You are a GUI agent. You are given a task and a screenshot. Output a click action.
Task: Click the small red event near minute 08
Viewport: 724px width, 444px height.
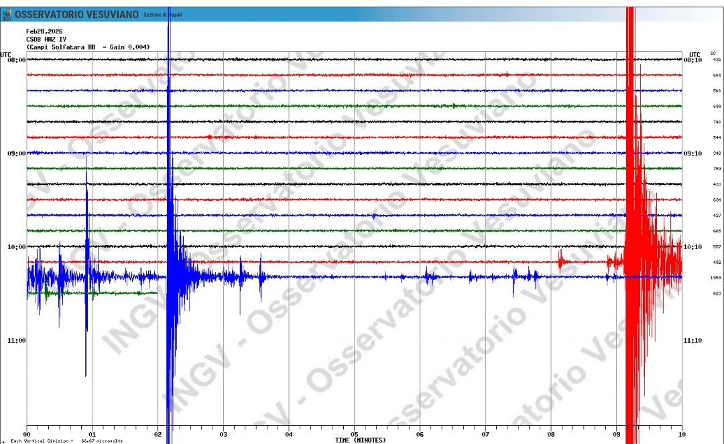click(562, 261)
